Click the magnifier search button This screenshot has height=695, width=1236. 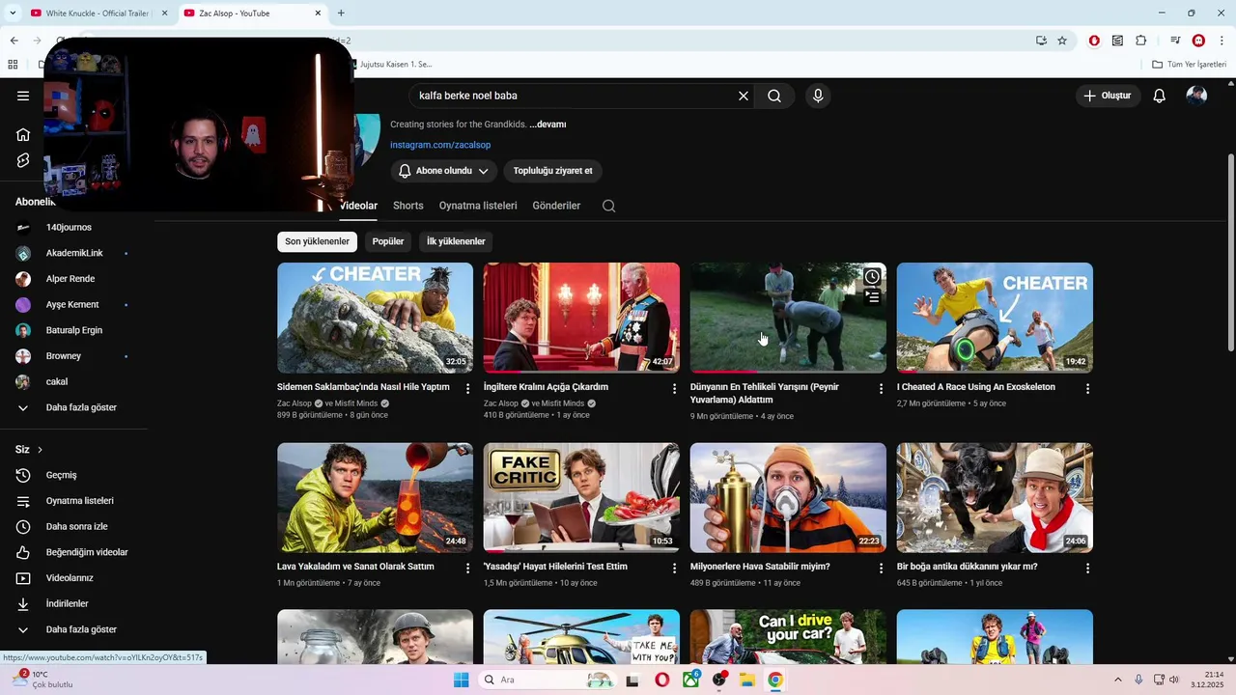pyautogui.click(x=774, y=96)
